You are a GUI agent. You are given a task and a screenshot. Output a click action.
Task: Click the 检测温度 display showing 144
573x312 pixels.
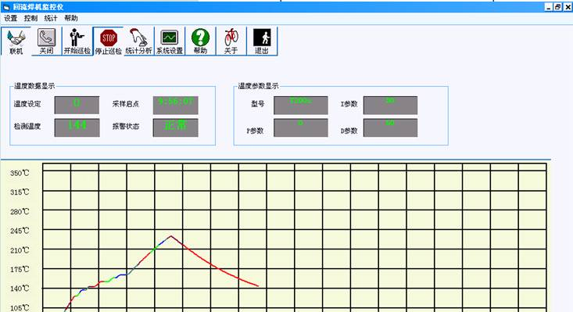click(x=77, y=127)
